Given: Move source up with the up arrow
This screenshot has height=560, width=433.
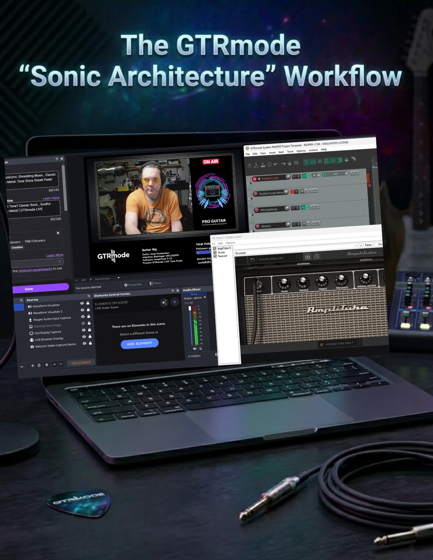Looking at the screenshot, I should [55, 365].
